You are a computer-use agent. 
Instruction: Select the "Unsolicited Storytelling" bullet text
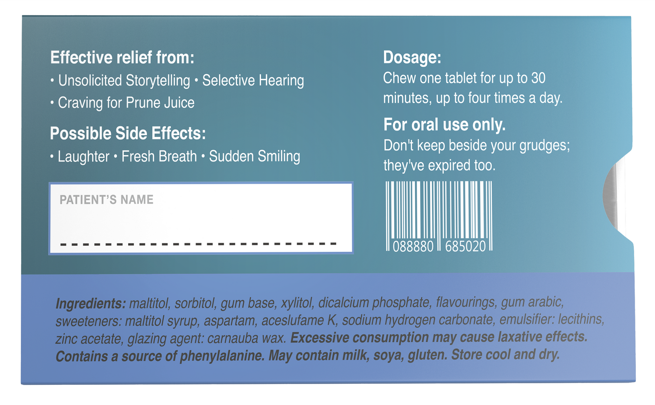[124, 81]
